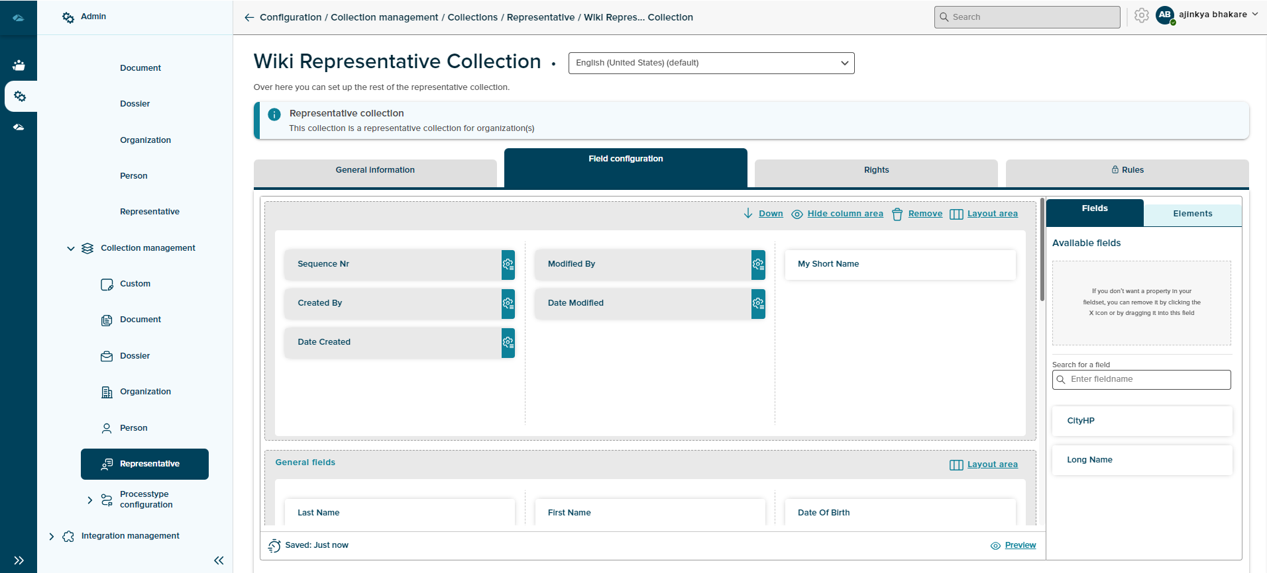Open the settings gear in top bar
The image size is (1267, 573).
(1141, 15)
